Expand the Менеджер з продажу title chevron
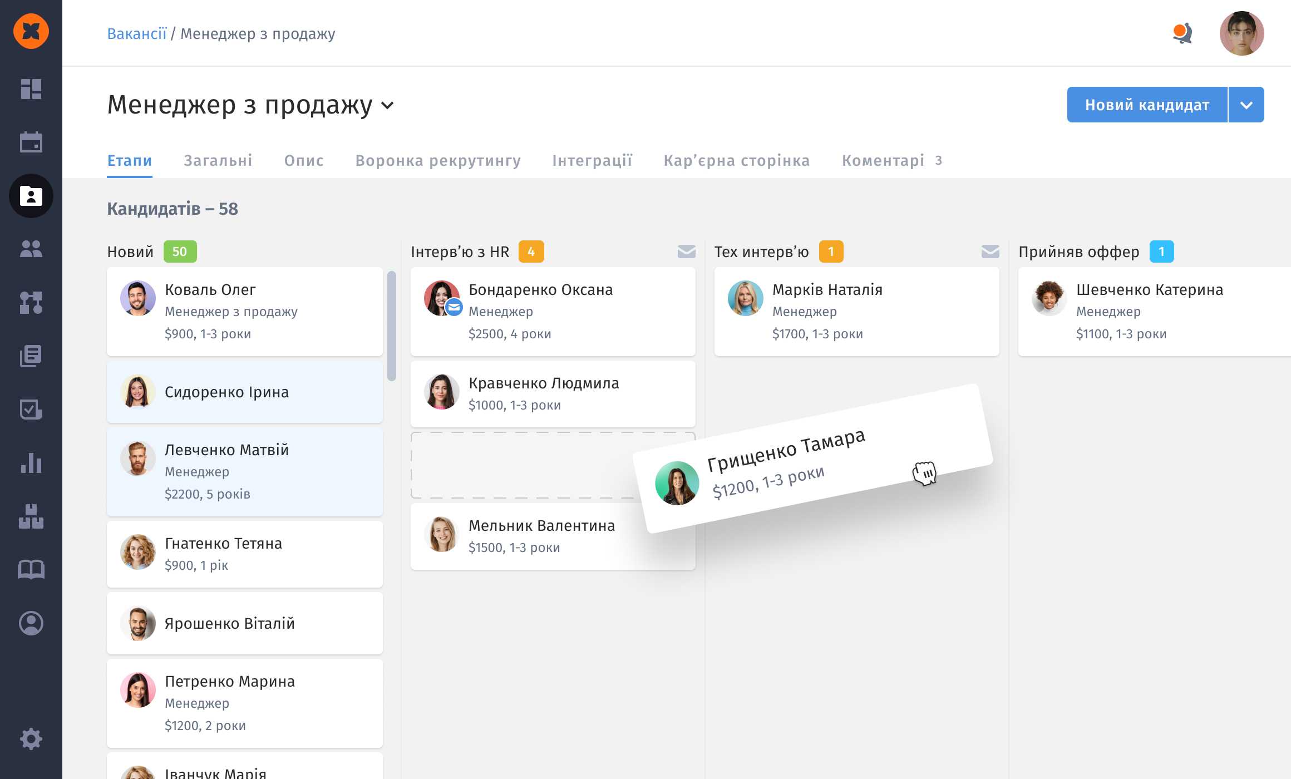This screenshot has width=1291, height=779. click(387, 105)
